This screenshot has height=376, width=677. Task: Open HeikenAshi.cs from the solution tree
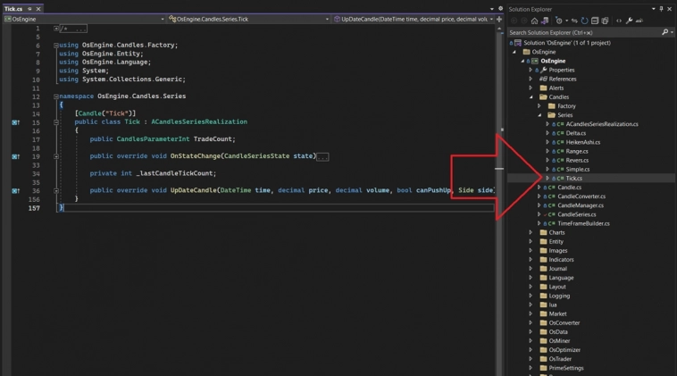(x=583, y=142)
